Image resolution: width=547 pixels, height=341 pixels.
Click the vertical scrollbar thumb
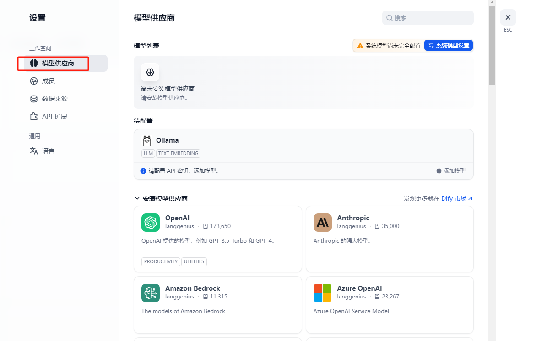[x=492, y=45]
